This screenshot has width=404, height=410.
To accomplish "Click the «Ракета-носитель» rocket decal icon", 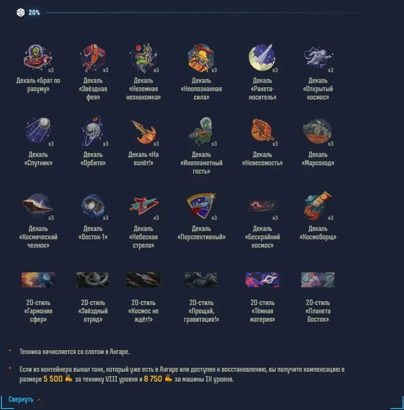I will [x=262, y=57].
